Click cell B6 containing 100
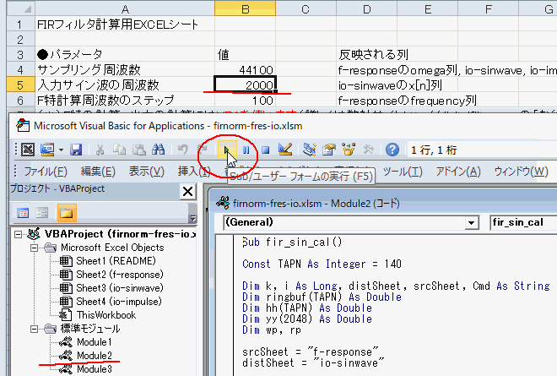 click(245, 101)
